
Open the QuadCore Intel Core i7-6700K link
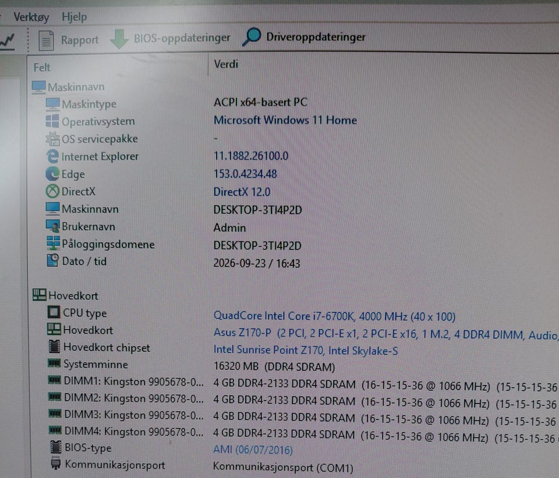coord(334,316)
